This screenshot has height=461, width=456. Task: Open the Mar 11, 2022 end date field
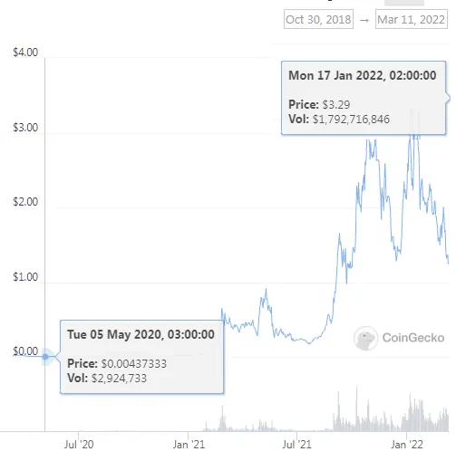412,19
